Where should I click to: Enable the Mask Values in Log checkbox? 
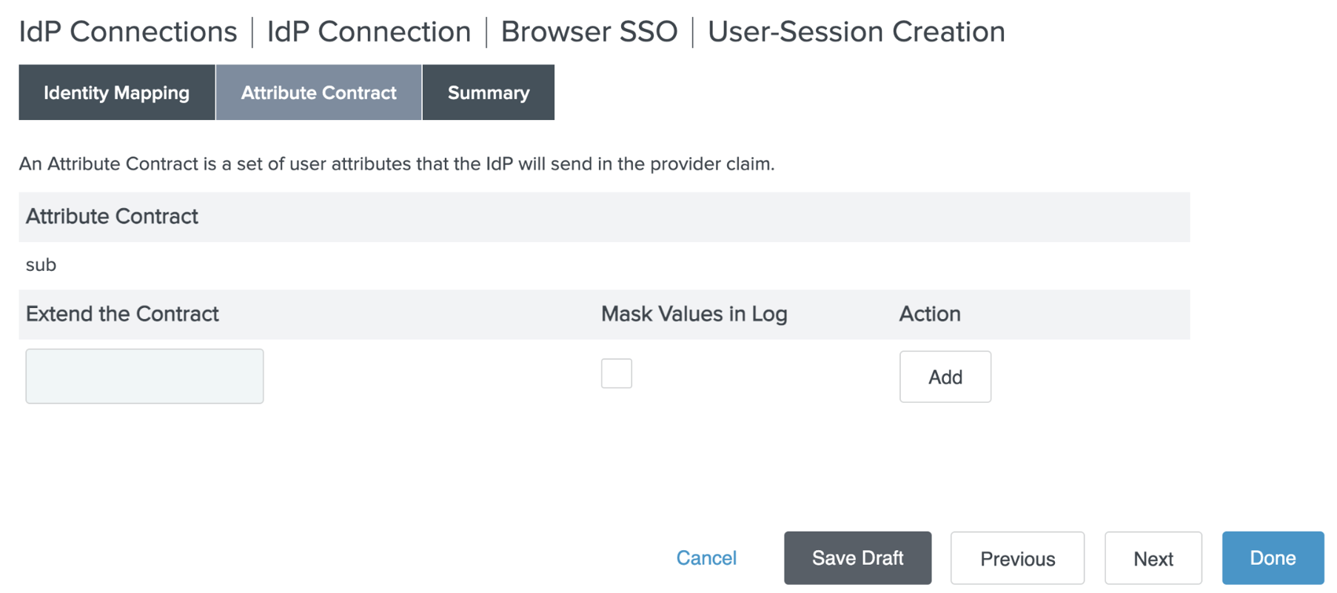(x=616, y=373)
